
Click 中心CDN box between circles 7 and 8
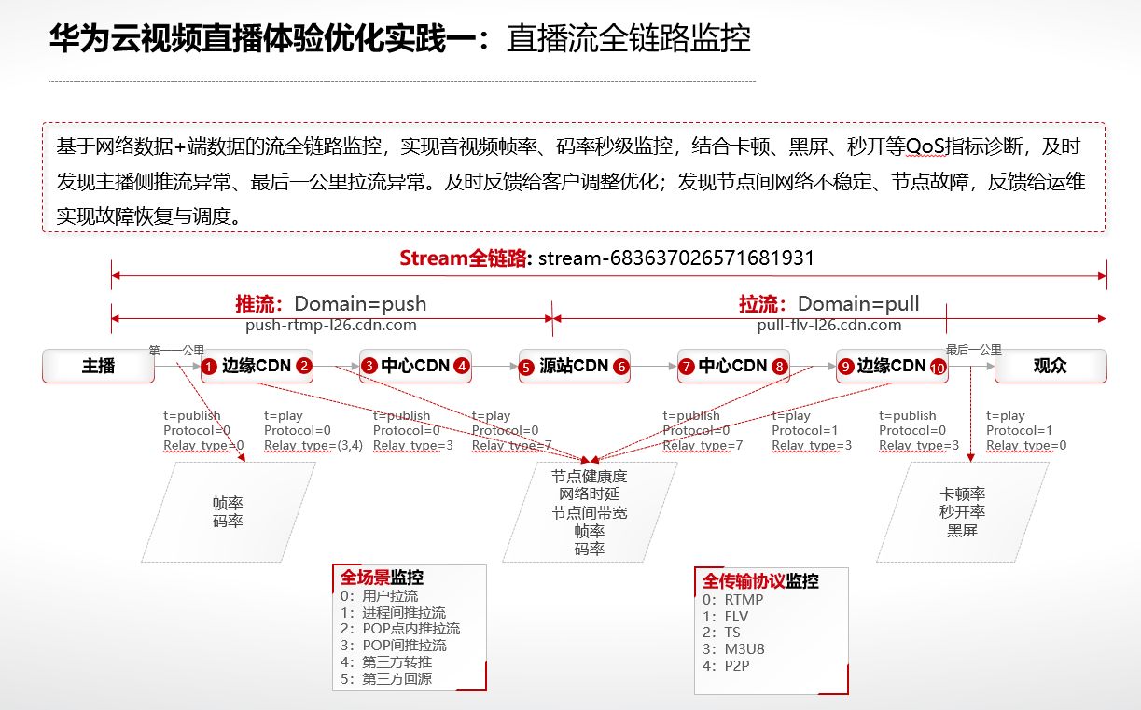tap(733, 366)
